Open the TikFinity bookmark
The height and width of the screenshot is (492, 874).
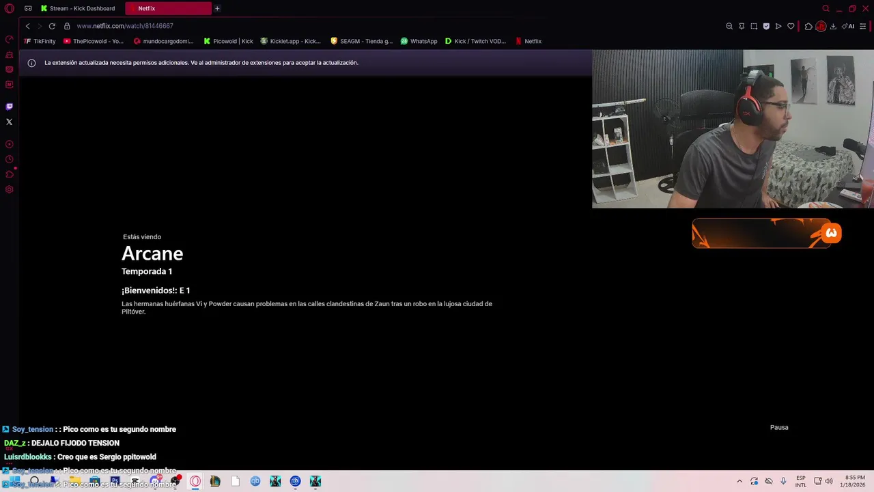[40, 41]
